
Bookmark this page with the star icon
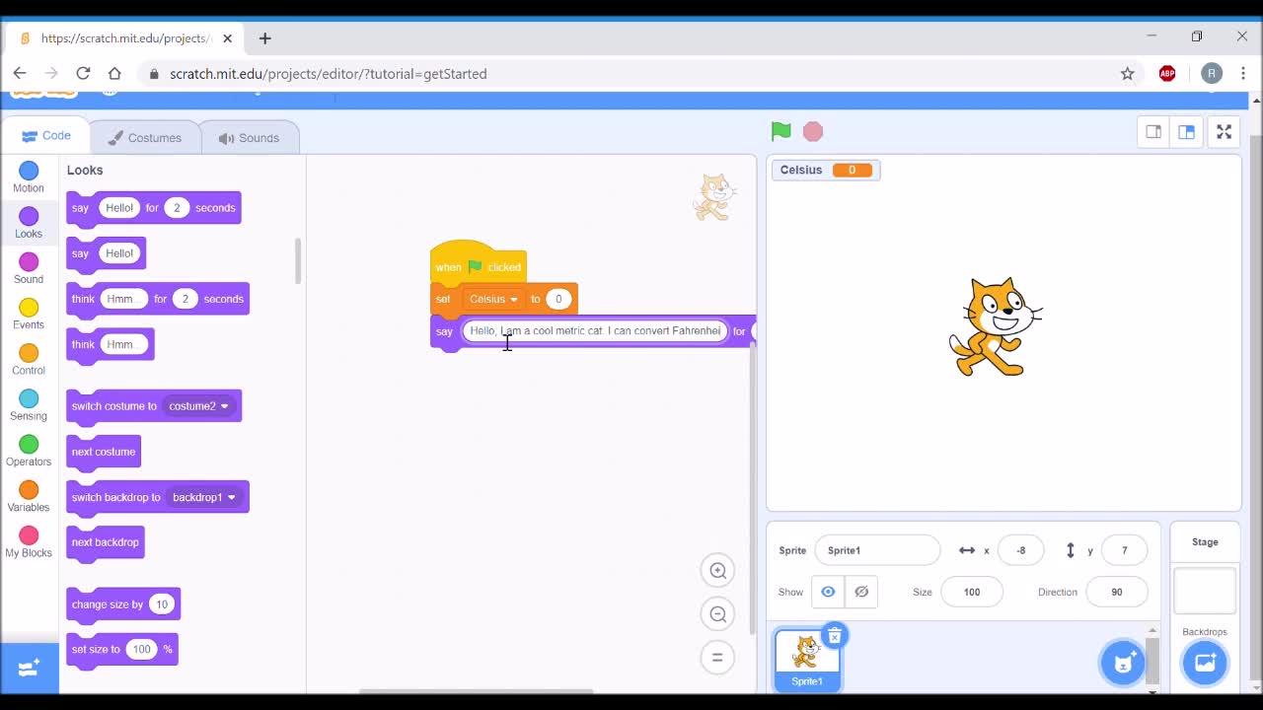(1128, 73)
